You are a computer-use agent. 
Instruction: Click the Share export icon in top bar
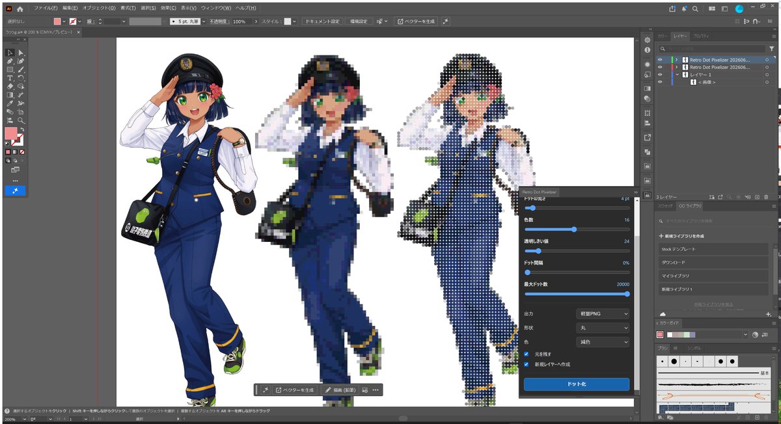[672, 9]
